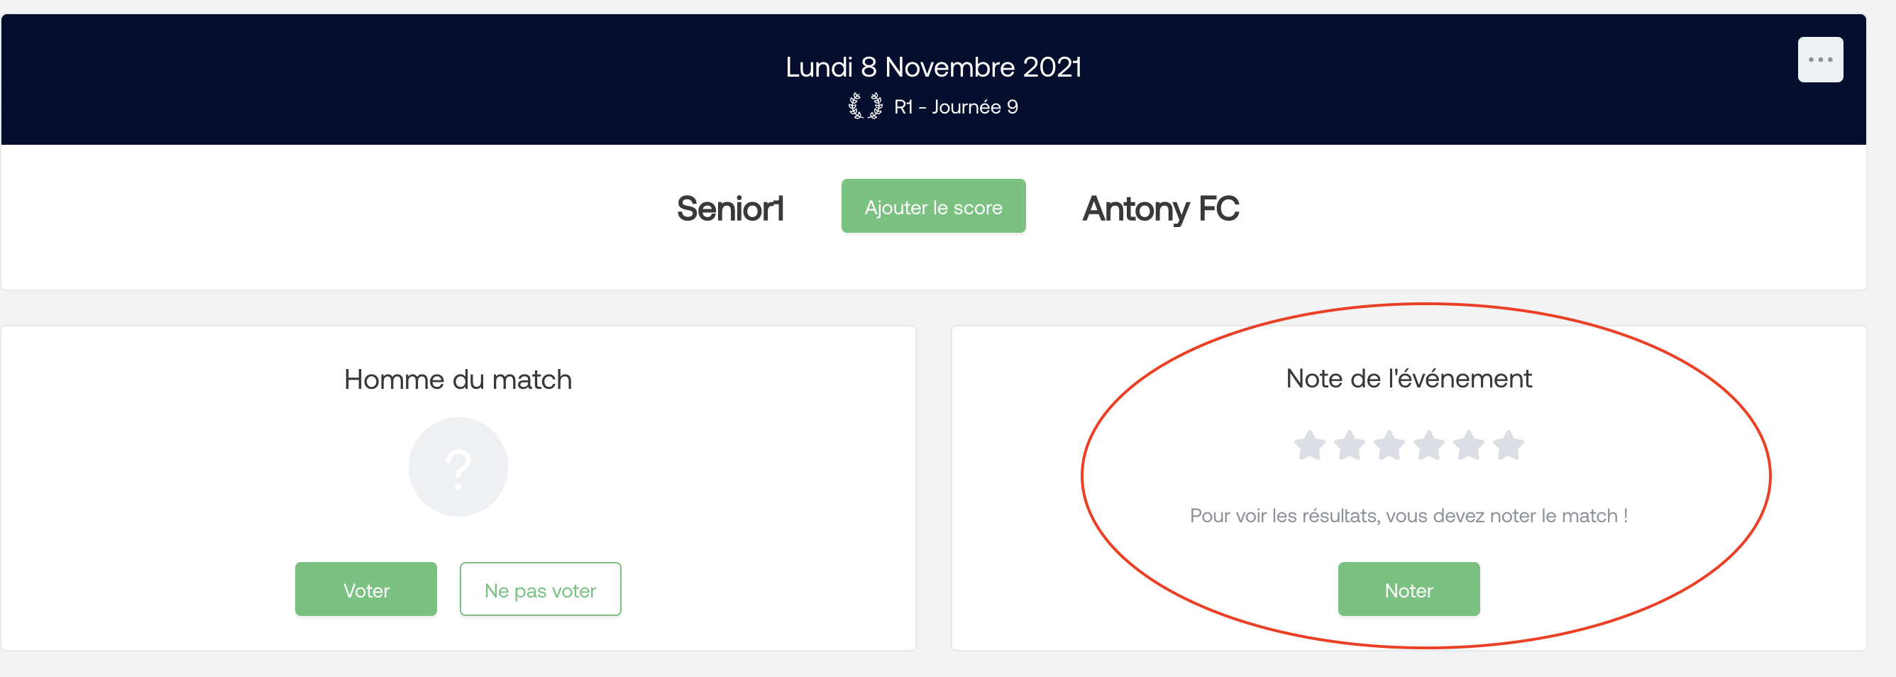Click the Ajouter le score button
Screen dimensions: 1896x677
(x=932, y=206)
